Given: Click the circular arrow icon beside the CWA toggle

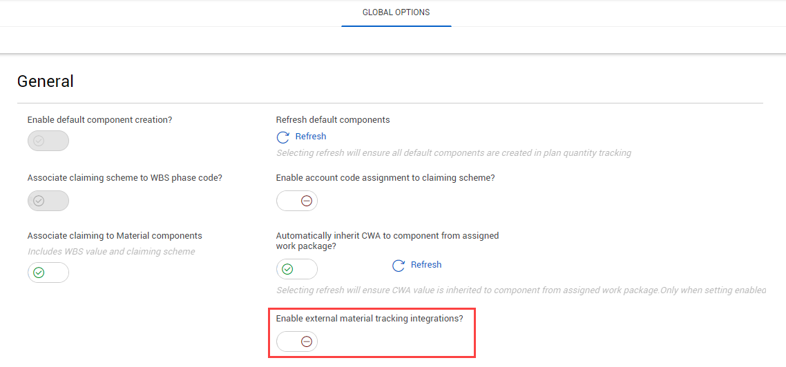Looking at the screenshot, I should pos(399,266).
